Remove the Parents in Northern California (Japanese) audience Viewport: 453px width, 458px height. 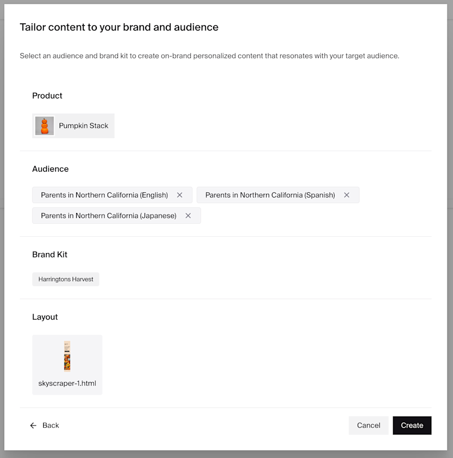pyautogui.click(x=188, y=216)
